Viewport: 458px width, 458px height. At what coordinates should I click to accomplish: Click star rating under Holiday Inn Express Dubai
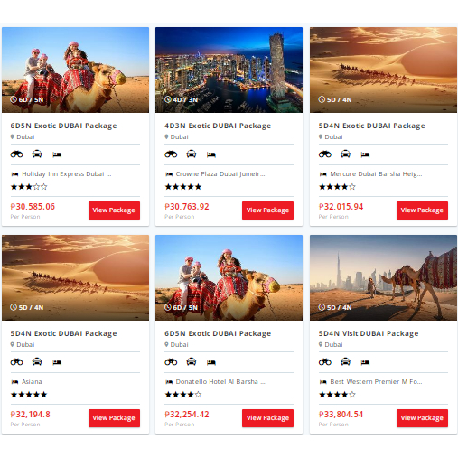pos(29,187)
